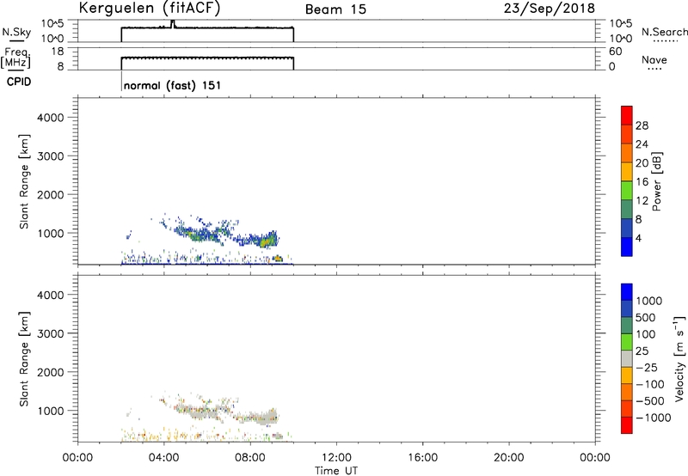Click the left '10^5' noise axis tick

point(52,24)
